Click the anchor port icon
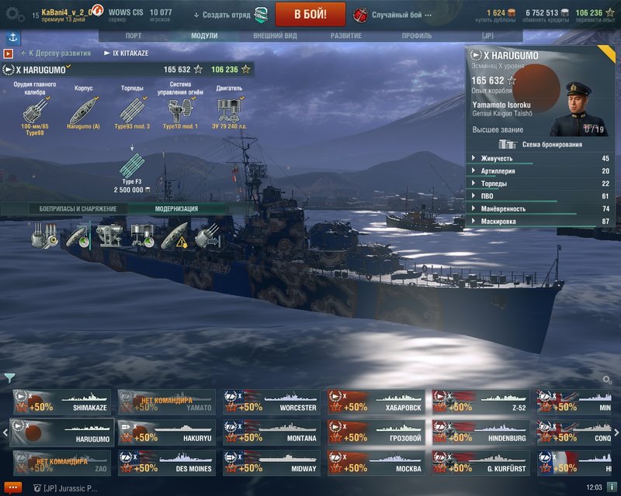The image size is (621, 496). [x=13, y=37]
